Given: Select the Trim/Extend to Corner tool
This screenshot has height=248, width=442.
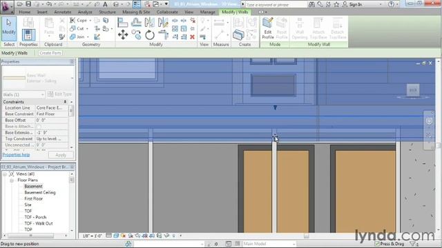Looking at the screenshot, I should coord(163,35).
